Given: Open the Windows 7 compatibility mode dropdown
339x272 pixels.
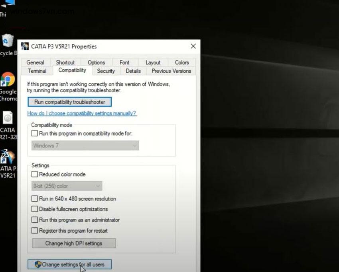Looking at the screenshot, I should 85,146.
